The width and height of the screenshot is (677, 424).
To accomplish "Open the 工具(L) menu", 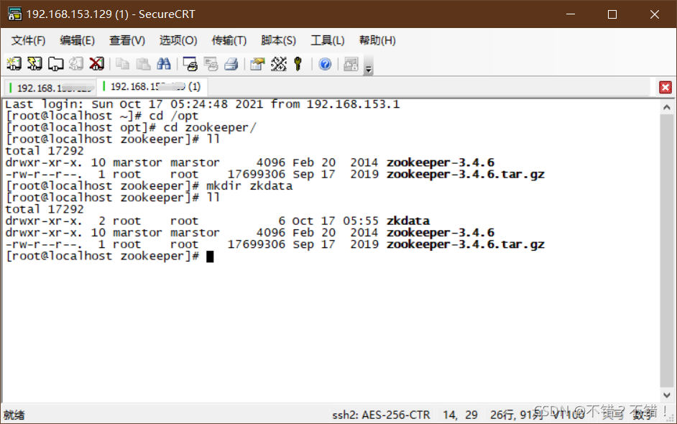I will [327, 40].
